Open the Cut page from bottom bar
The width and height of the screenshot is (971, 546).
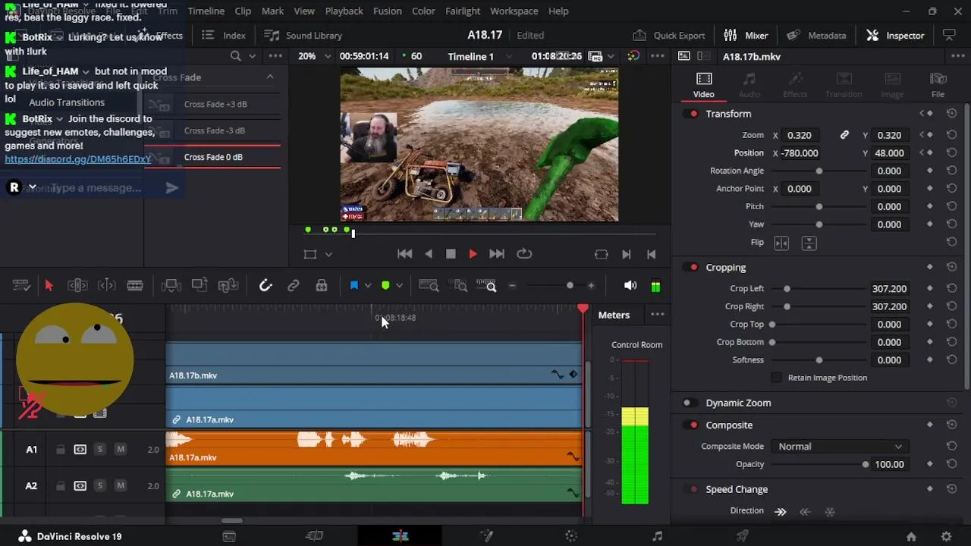point(314,536)
